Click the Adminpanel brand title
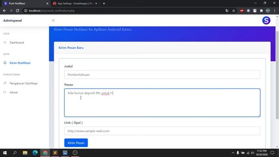 pos(13,20)
